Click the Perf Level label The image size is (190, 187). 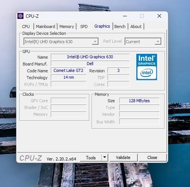click(112, 41)
